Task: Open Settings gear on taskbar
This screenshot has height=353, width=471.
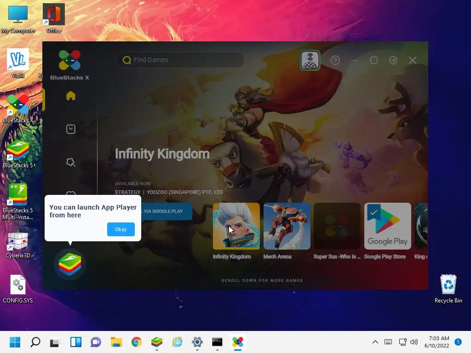Action: pyautogui.click(x=197, y=342)
